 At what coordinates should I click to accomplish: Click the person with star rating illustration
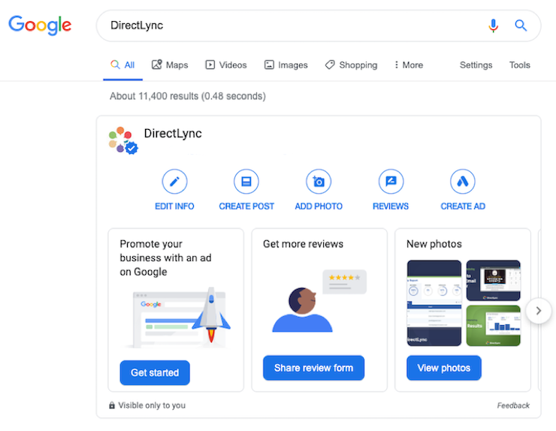(x=319, y=301)
